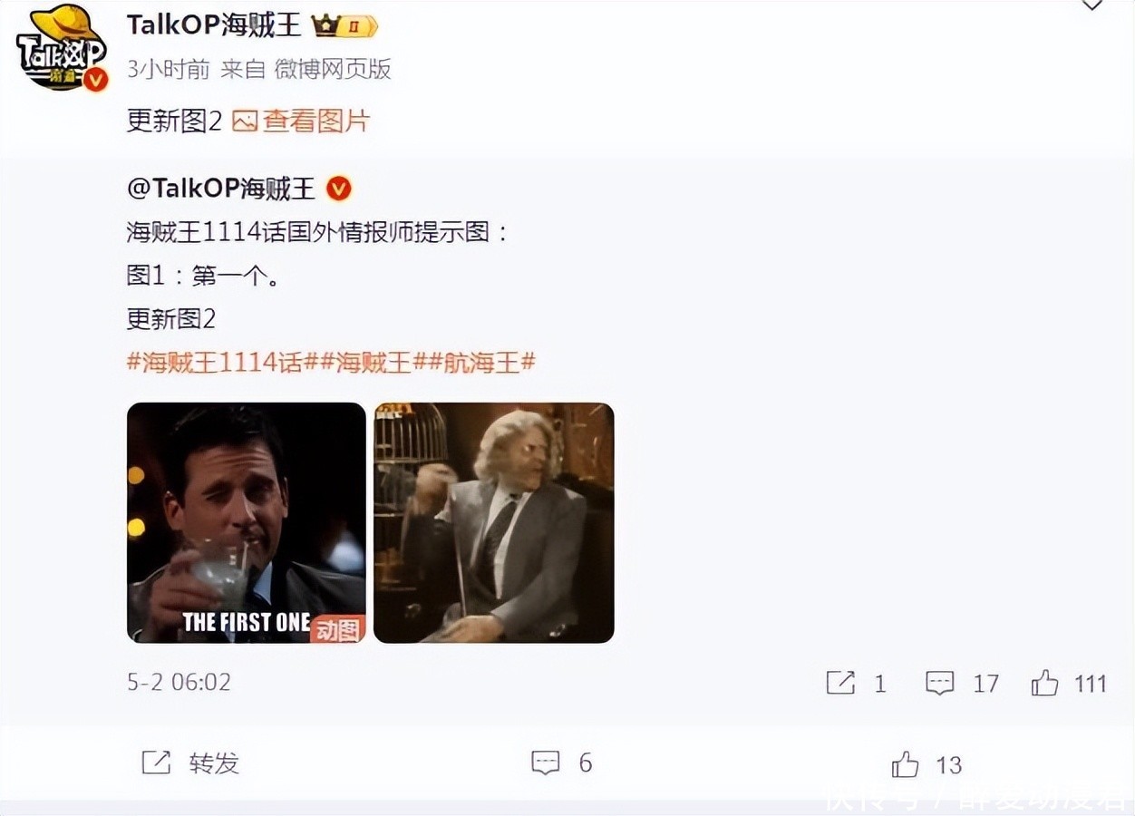Click the 5-2 06:02 timestamp
The image size is (1135, 816).
(x=179, y=682)
